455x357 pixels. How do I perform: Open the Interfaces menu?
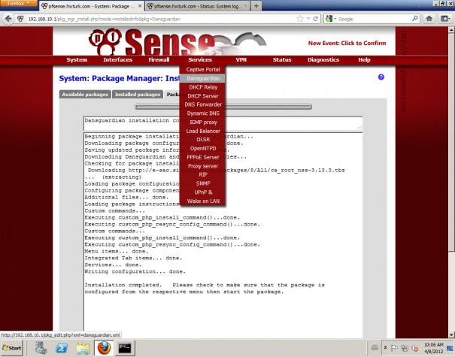click(118, 59)
